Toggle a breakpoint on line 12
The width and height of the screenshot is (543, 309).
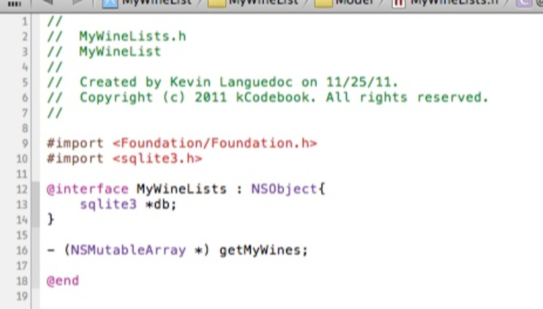click(x=18, y=189)
